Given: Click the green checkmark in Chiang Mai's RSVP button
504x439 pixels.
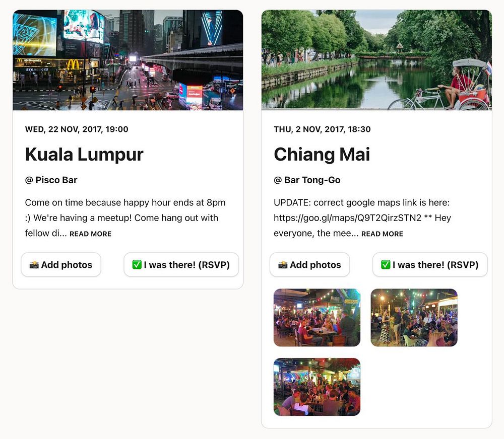Looking at the screenshot, I should (386, 265).
